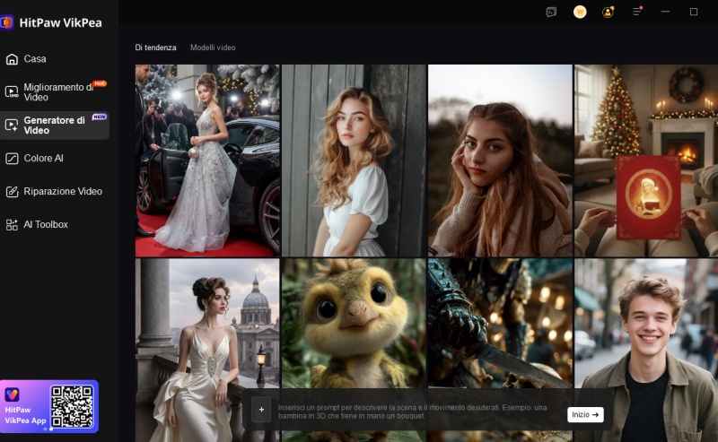Switch to Modelli video tab
This screenshot has width=718, height=442.
213,48
